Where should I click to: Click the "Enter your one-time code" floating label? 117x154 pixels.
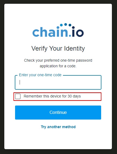tap(40, 75)
